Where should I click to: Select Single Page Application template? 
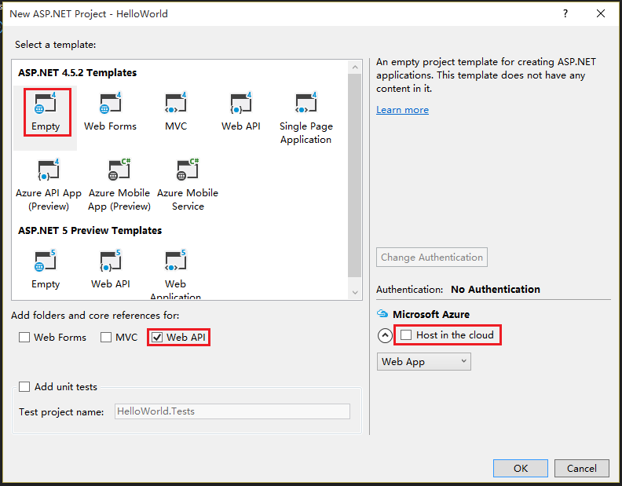[x=306, y=118]
